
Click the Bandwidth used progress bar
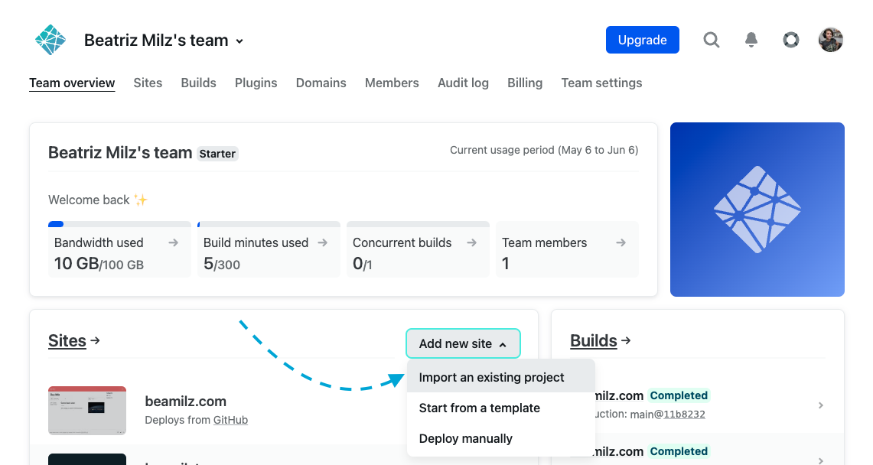[119, 224]
